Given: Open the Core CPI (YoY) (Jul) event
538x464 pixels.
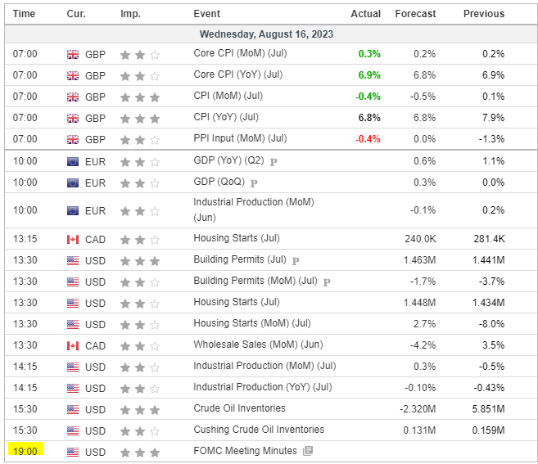Looking at the screenshot, I should click(237, 74).
